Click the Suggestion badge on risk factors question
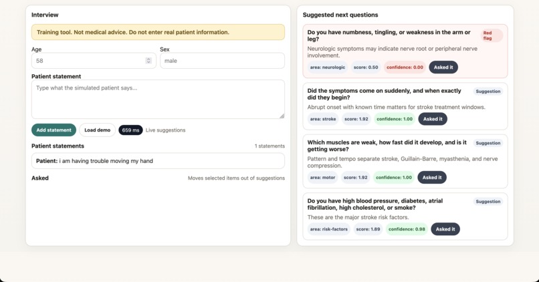 (x=488, y=202)
